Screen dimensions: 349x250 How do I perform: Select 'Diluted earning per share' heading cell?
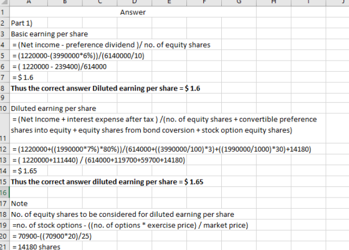54,108
